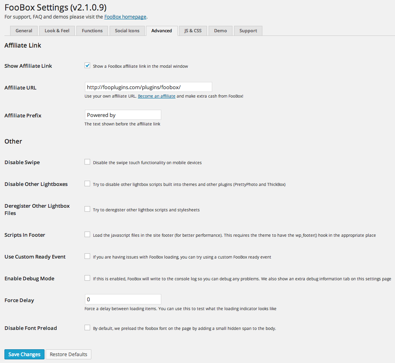Click 'Disable the swipe touch functionality' description
This screenshot has width=395, height=363.
tap(147, 163)
